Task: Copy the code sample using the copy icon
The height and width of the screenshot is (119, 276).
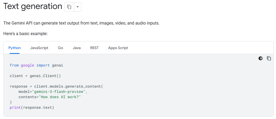Action: 269,58
